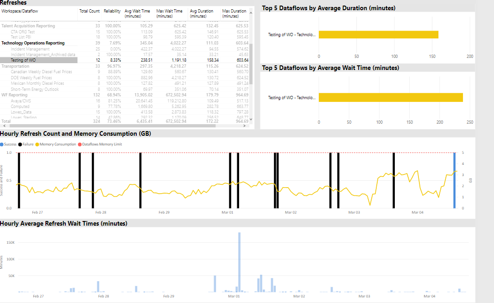Click the Total row label
The width and height of the screenshot is (494, 303).
(6, 121)
